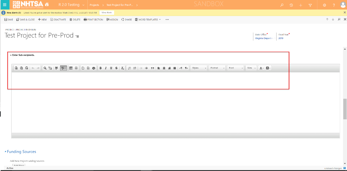Open the form selector next to project title

[x=77, y=36]
